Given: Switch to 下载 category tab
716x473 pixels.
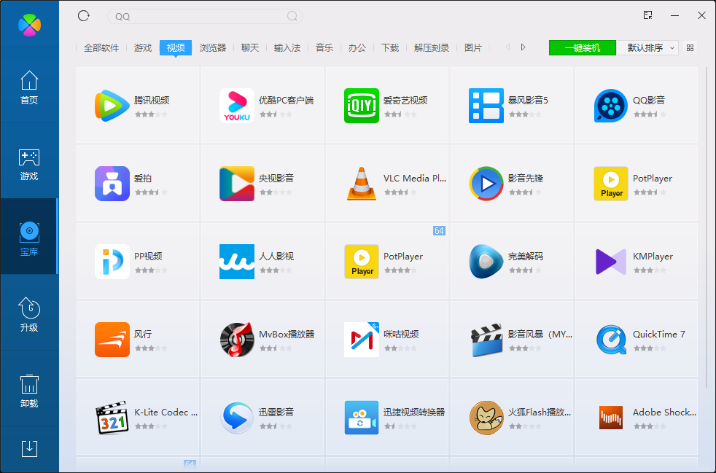Looking at the screenshot, I should pos(390,47).
